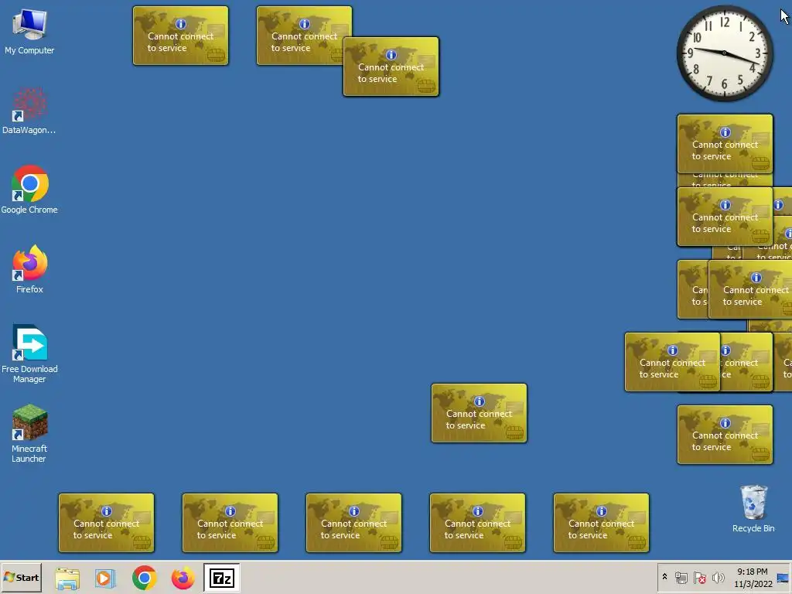Screen dimensions: 792x594
Task: Click currency gadget directly below the clock
Action: pyautogui.click(x=725, y=144)
